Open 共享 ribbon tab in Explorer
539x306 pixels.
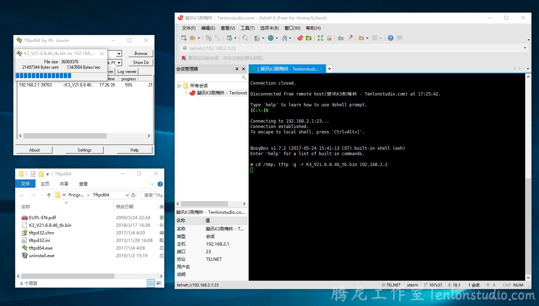[x=64, y=184]
